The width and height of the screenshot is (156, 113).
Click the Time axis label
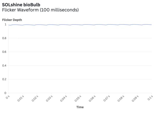[x=80, y=107]
